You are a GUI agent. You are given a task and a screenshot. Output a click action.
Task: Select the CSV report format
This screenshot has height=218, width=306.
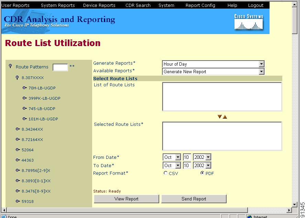click(165, 173)
